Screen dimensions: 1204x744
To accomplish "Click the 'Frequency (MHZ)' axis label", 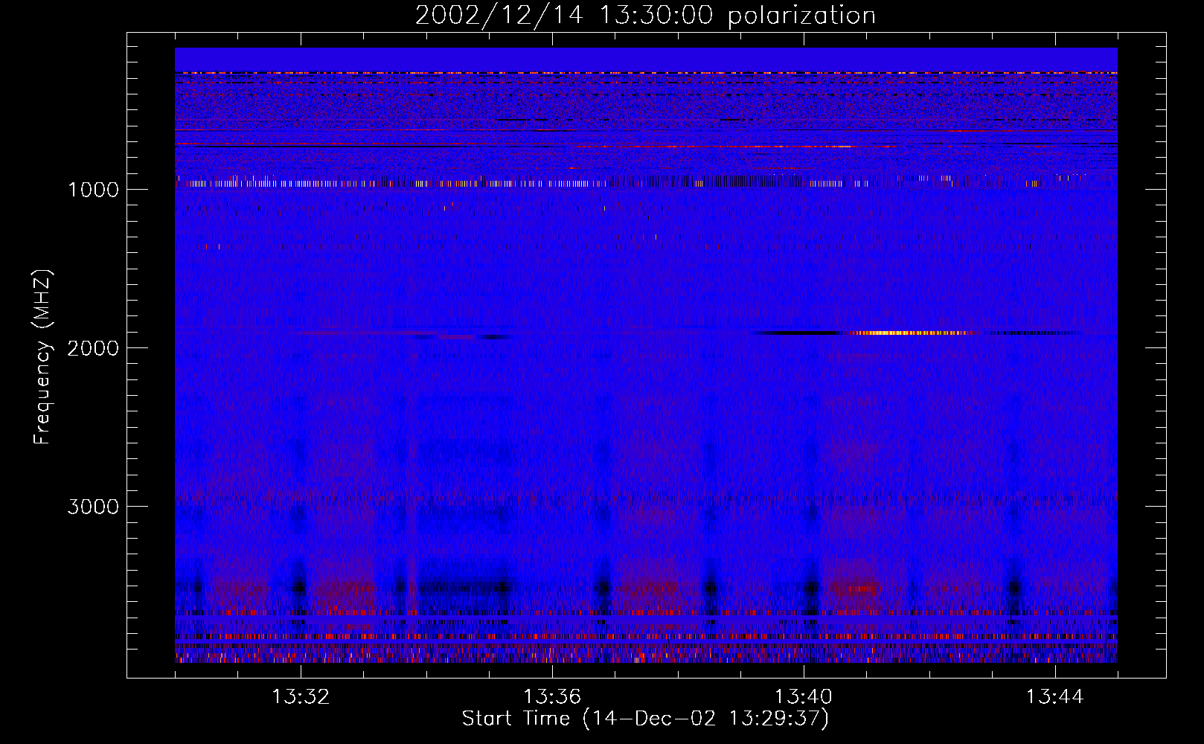I will point(43,357).
